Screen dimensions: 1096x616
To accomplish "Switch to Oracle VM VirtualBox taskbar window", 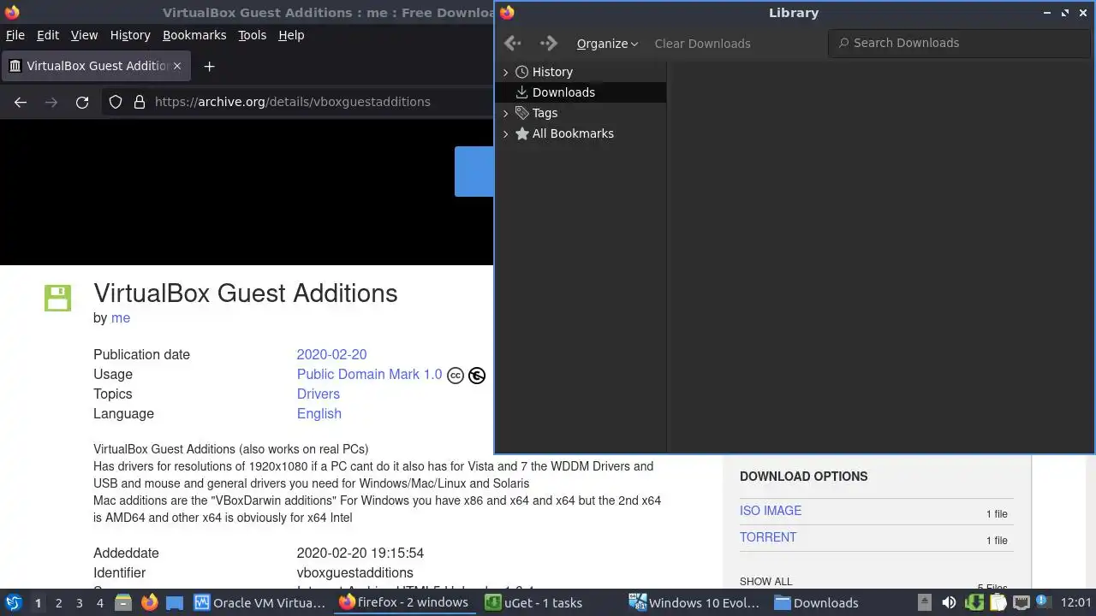I will 260,602.
